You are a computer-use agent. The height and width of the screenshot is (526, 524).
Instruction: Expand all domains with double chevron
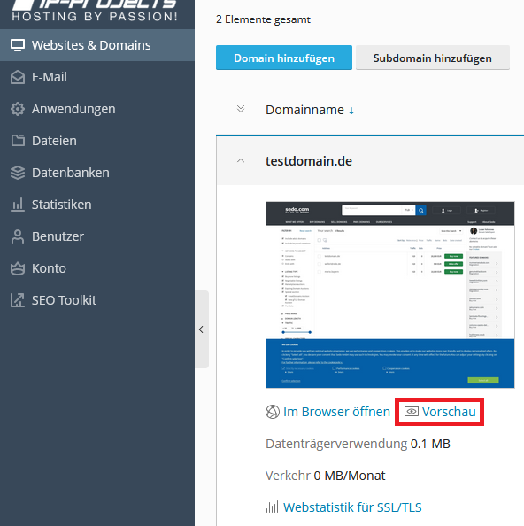pos(241,109)
